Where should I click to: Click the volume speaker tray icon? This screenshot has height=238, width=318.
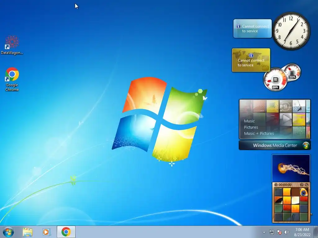click(x=287, y=232)
